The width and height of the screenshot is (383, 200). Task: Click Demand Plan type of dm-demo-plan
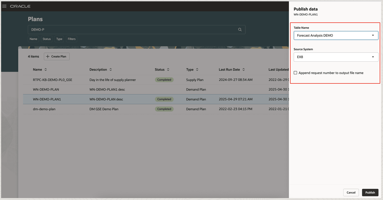click(x=196, y=109)
